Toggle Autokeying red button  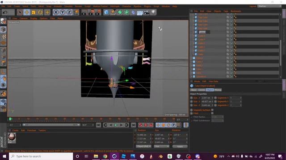coord(146,125)
